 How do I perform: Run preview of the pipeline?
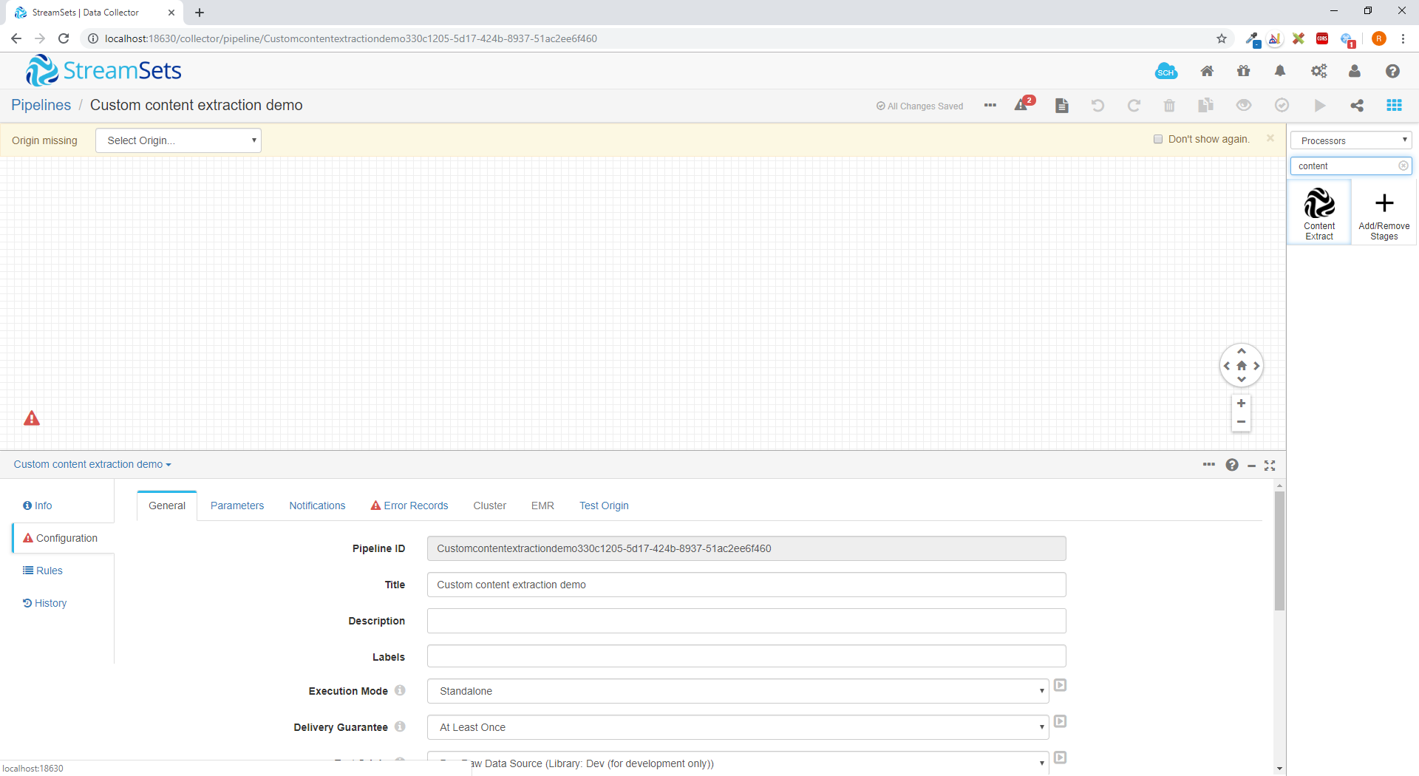1244,106
